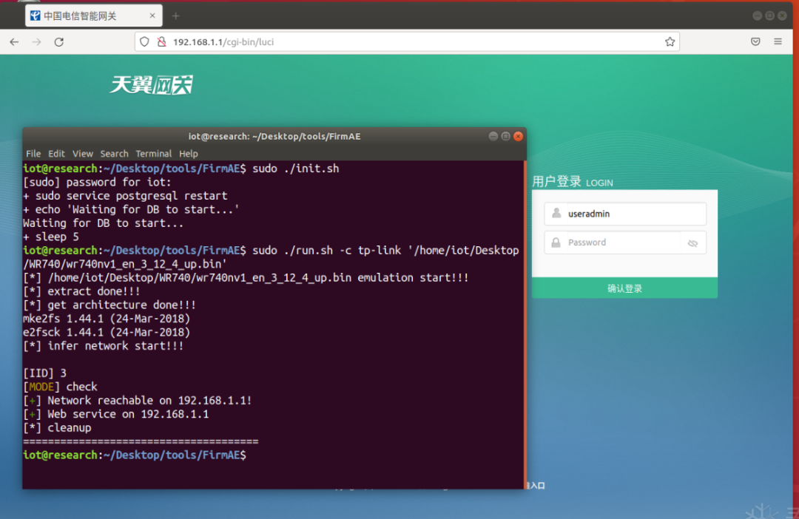799x519 pixels.
Task: Open the Firefox hamburger menu
Action: (x=778, y=41)
